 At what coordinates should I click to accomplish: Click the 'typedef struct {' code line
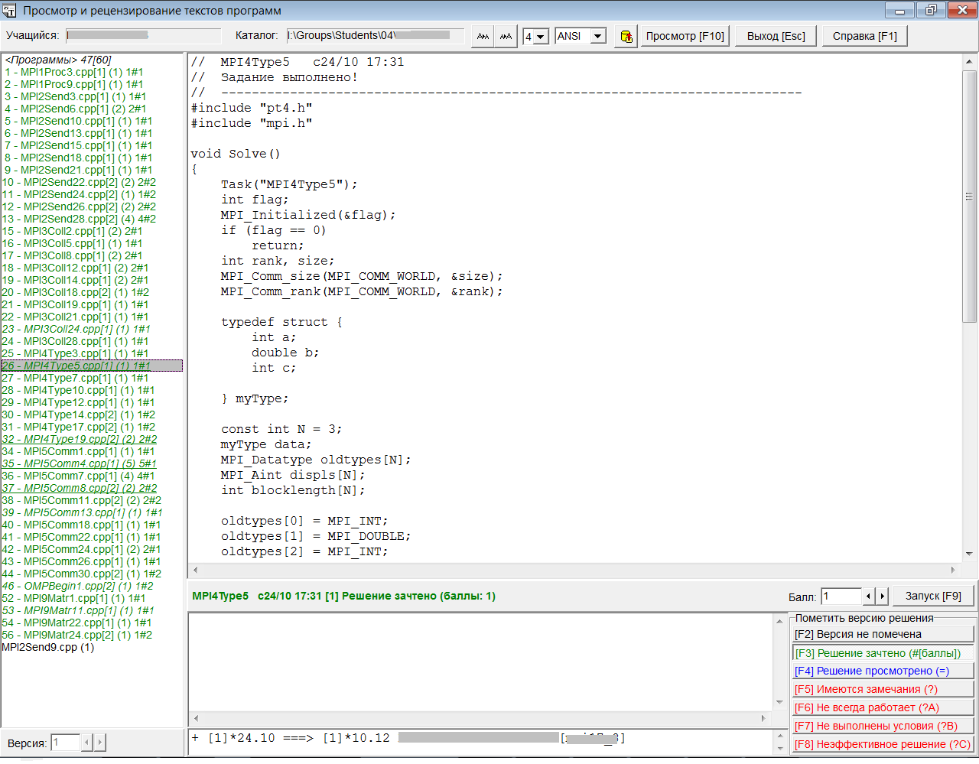click(282, 322)
